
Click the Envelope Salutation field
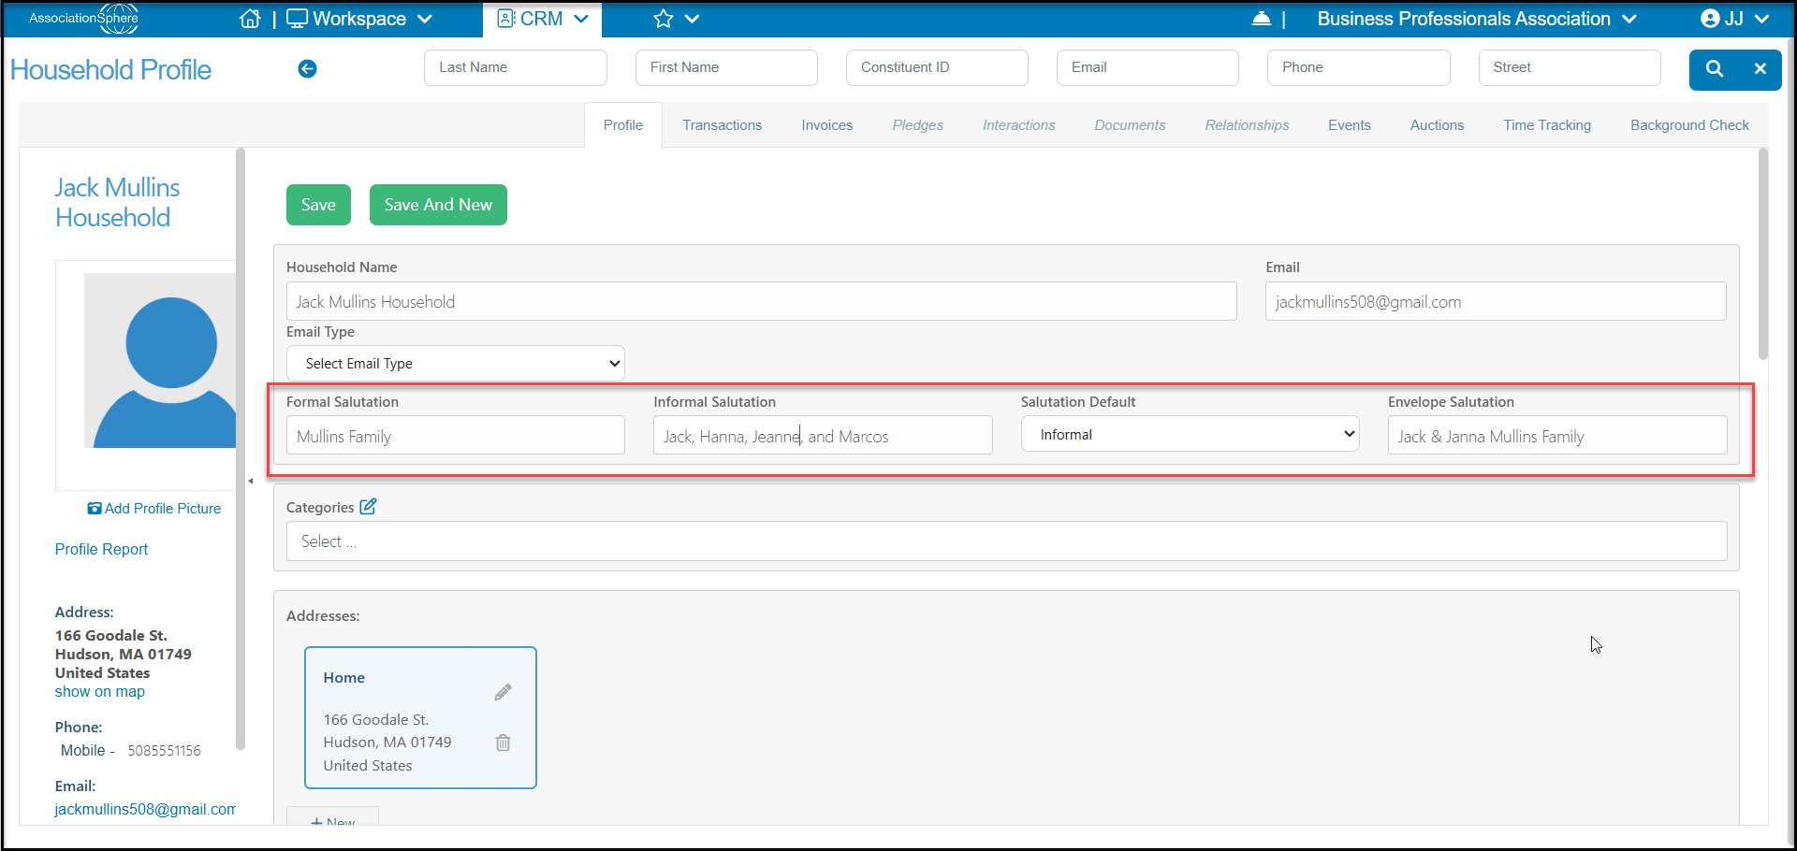click(1557, 436)
